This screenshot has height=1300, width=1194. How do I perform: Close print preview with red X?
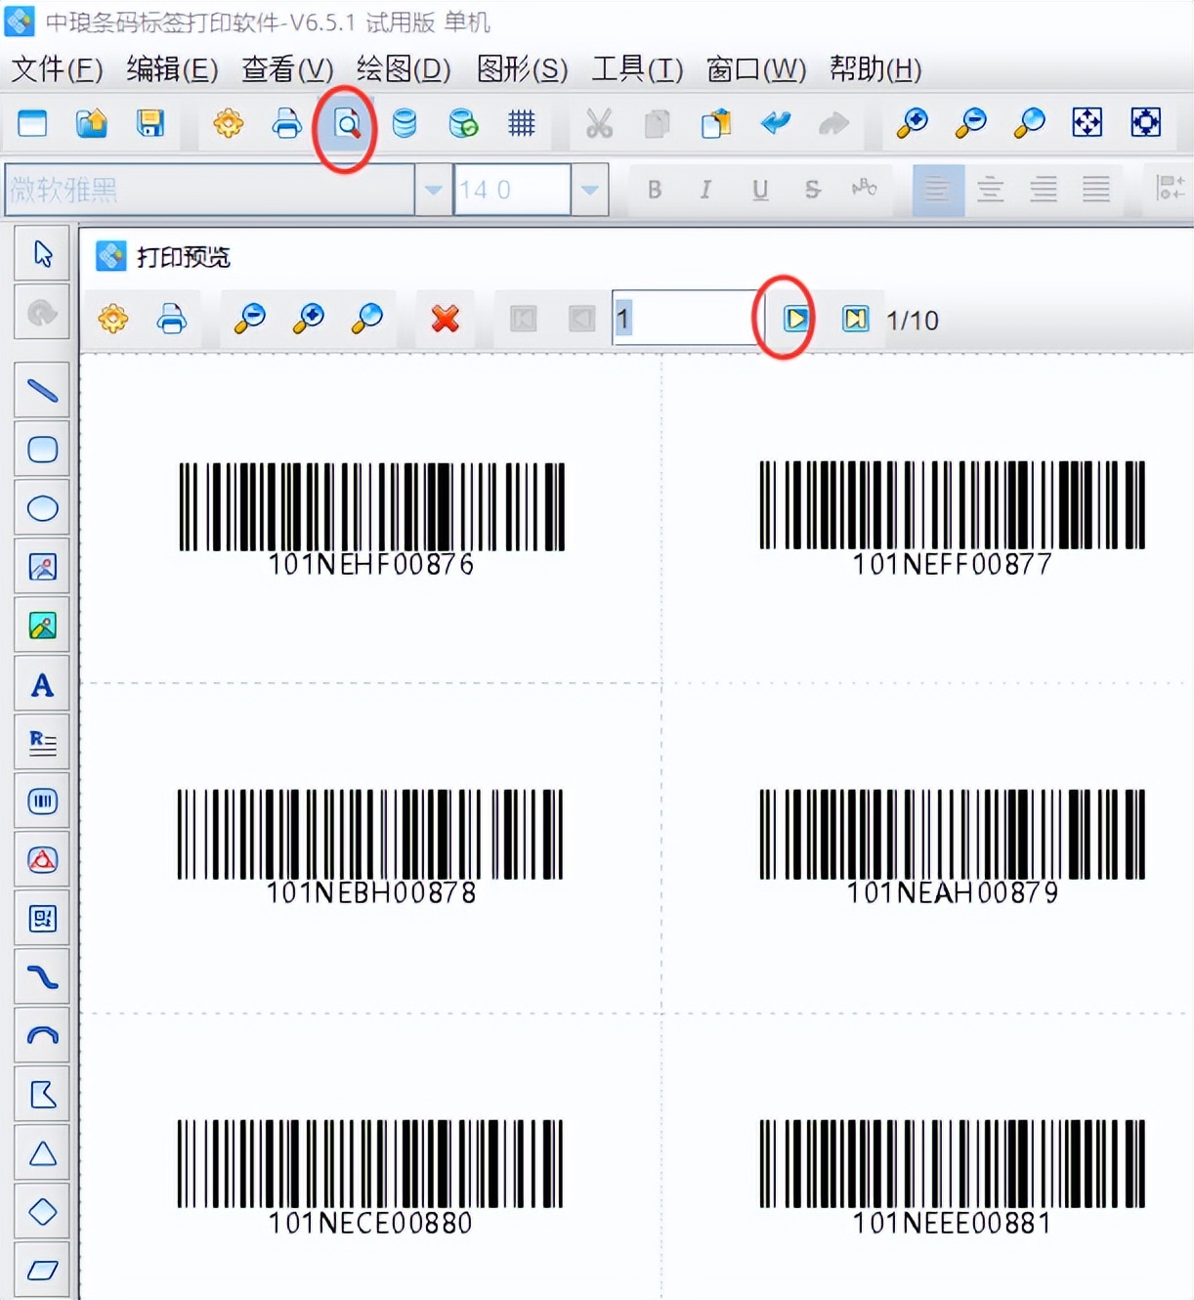[446, 319]
